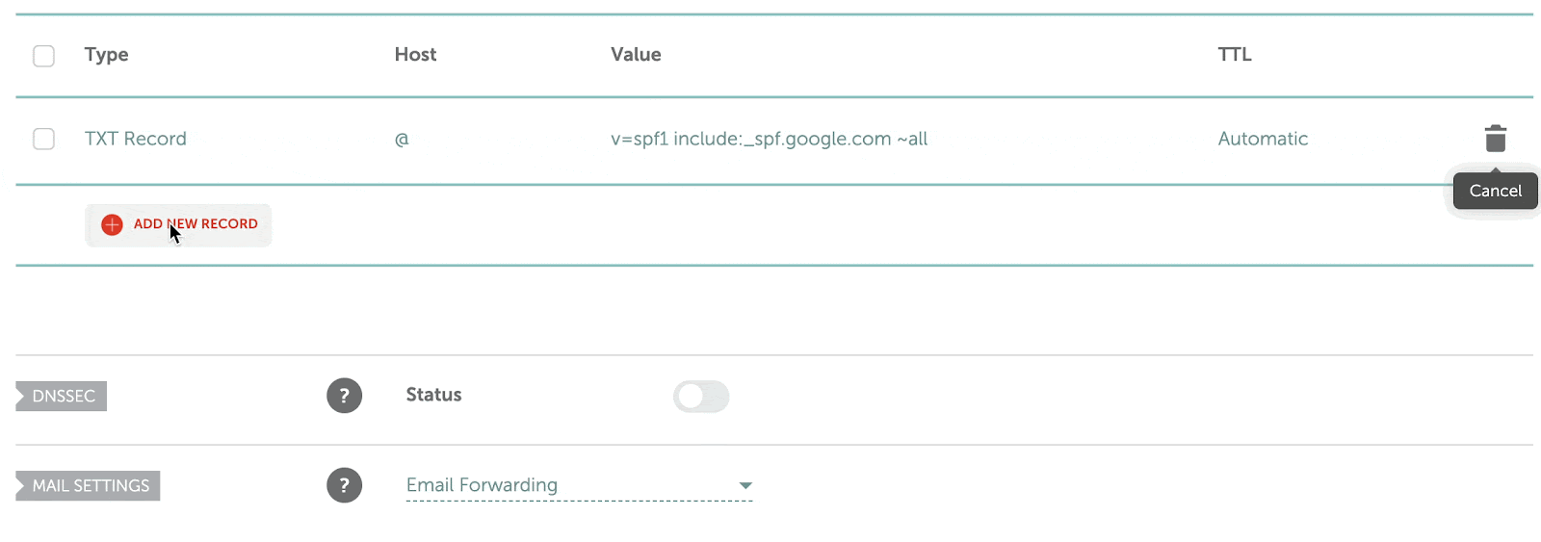This screenshot has width=1541, height=542.
Task: Change the TXT Record type field
Action: click(x=135, y=139)
